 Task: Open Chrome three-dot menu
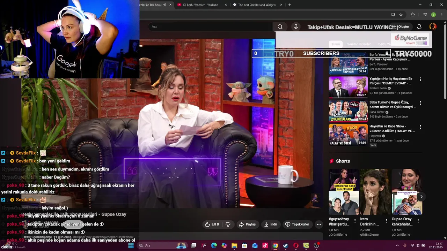pyautogui.click(x=442, y=15)
